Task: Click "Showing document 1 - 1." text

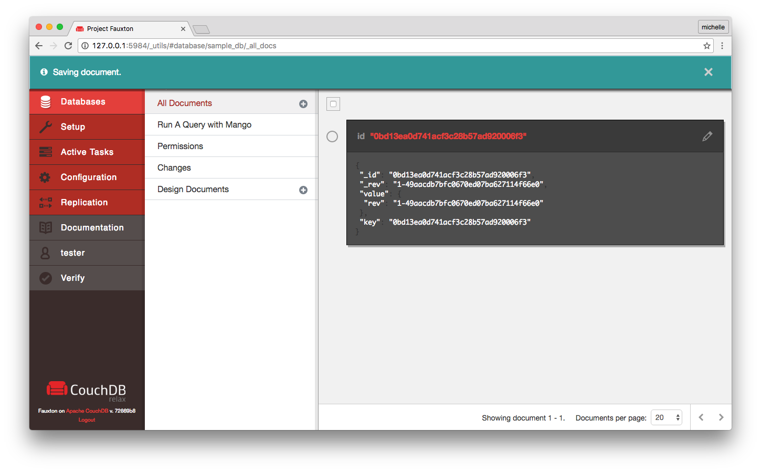Action: pyautogui.click(x=523, y=418)
